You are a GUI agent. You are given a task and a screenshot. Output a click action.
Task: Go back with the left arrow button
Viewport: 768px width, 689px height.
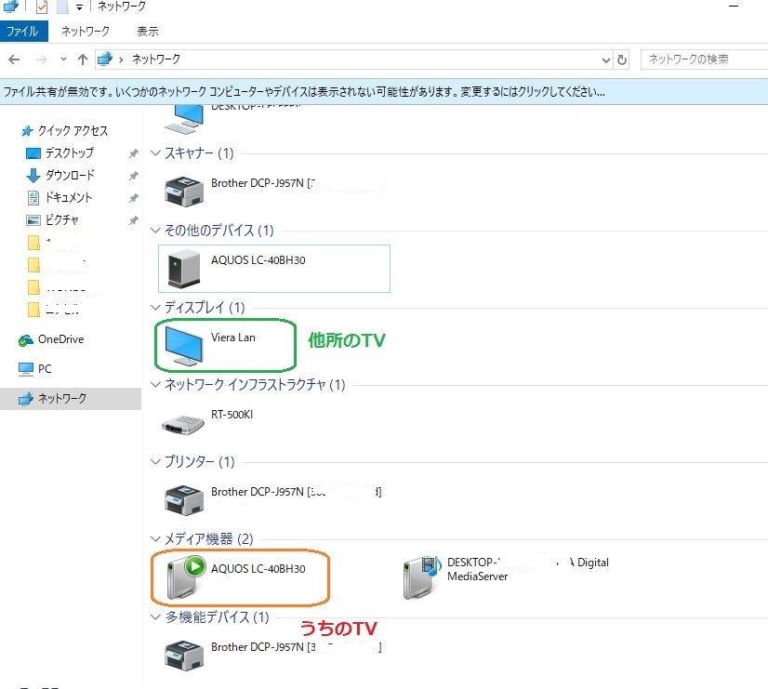[14, 60]
